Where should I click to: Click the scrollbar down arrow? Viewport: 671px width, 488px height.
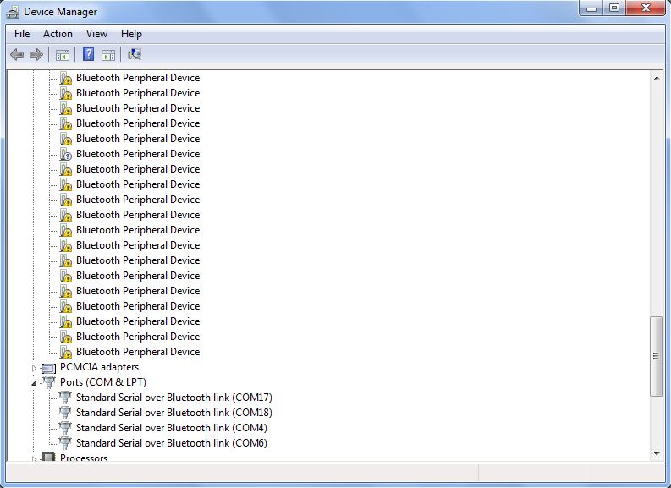tap(657, 454)
